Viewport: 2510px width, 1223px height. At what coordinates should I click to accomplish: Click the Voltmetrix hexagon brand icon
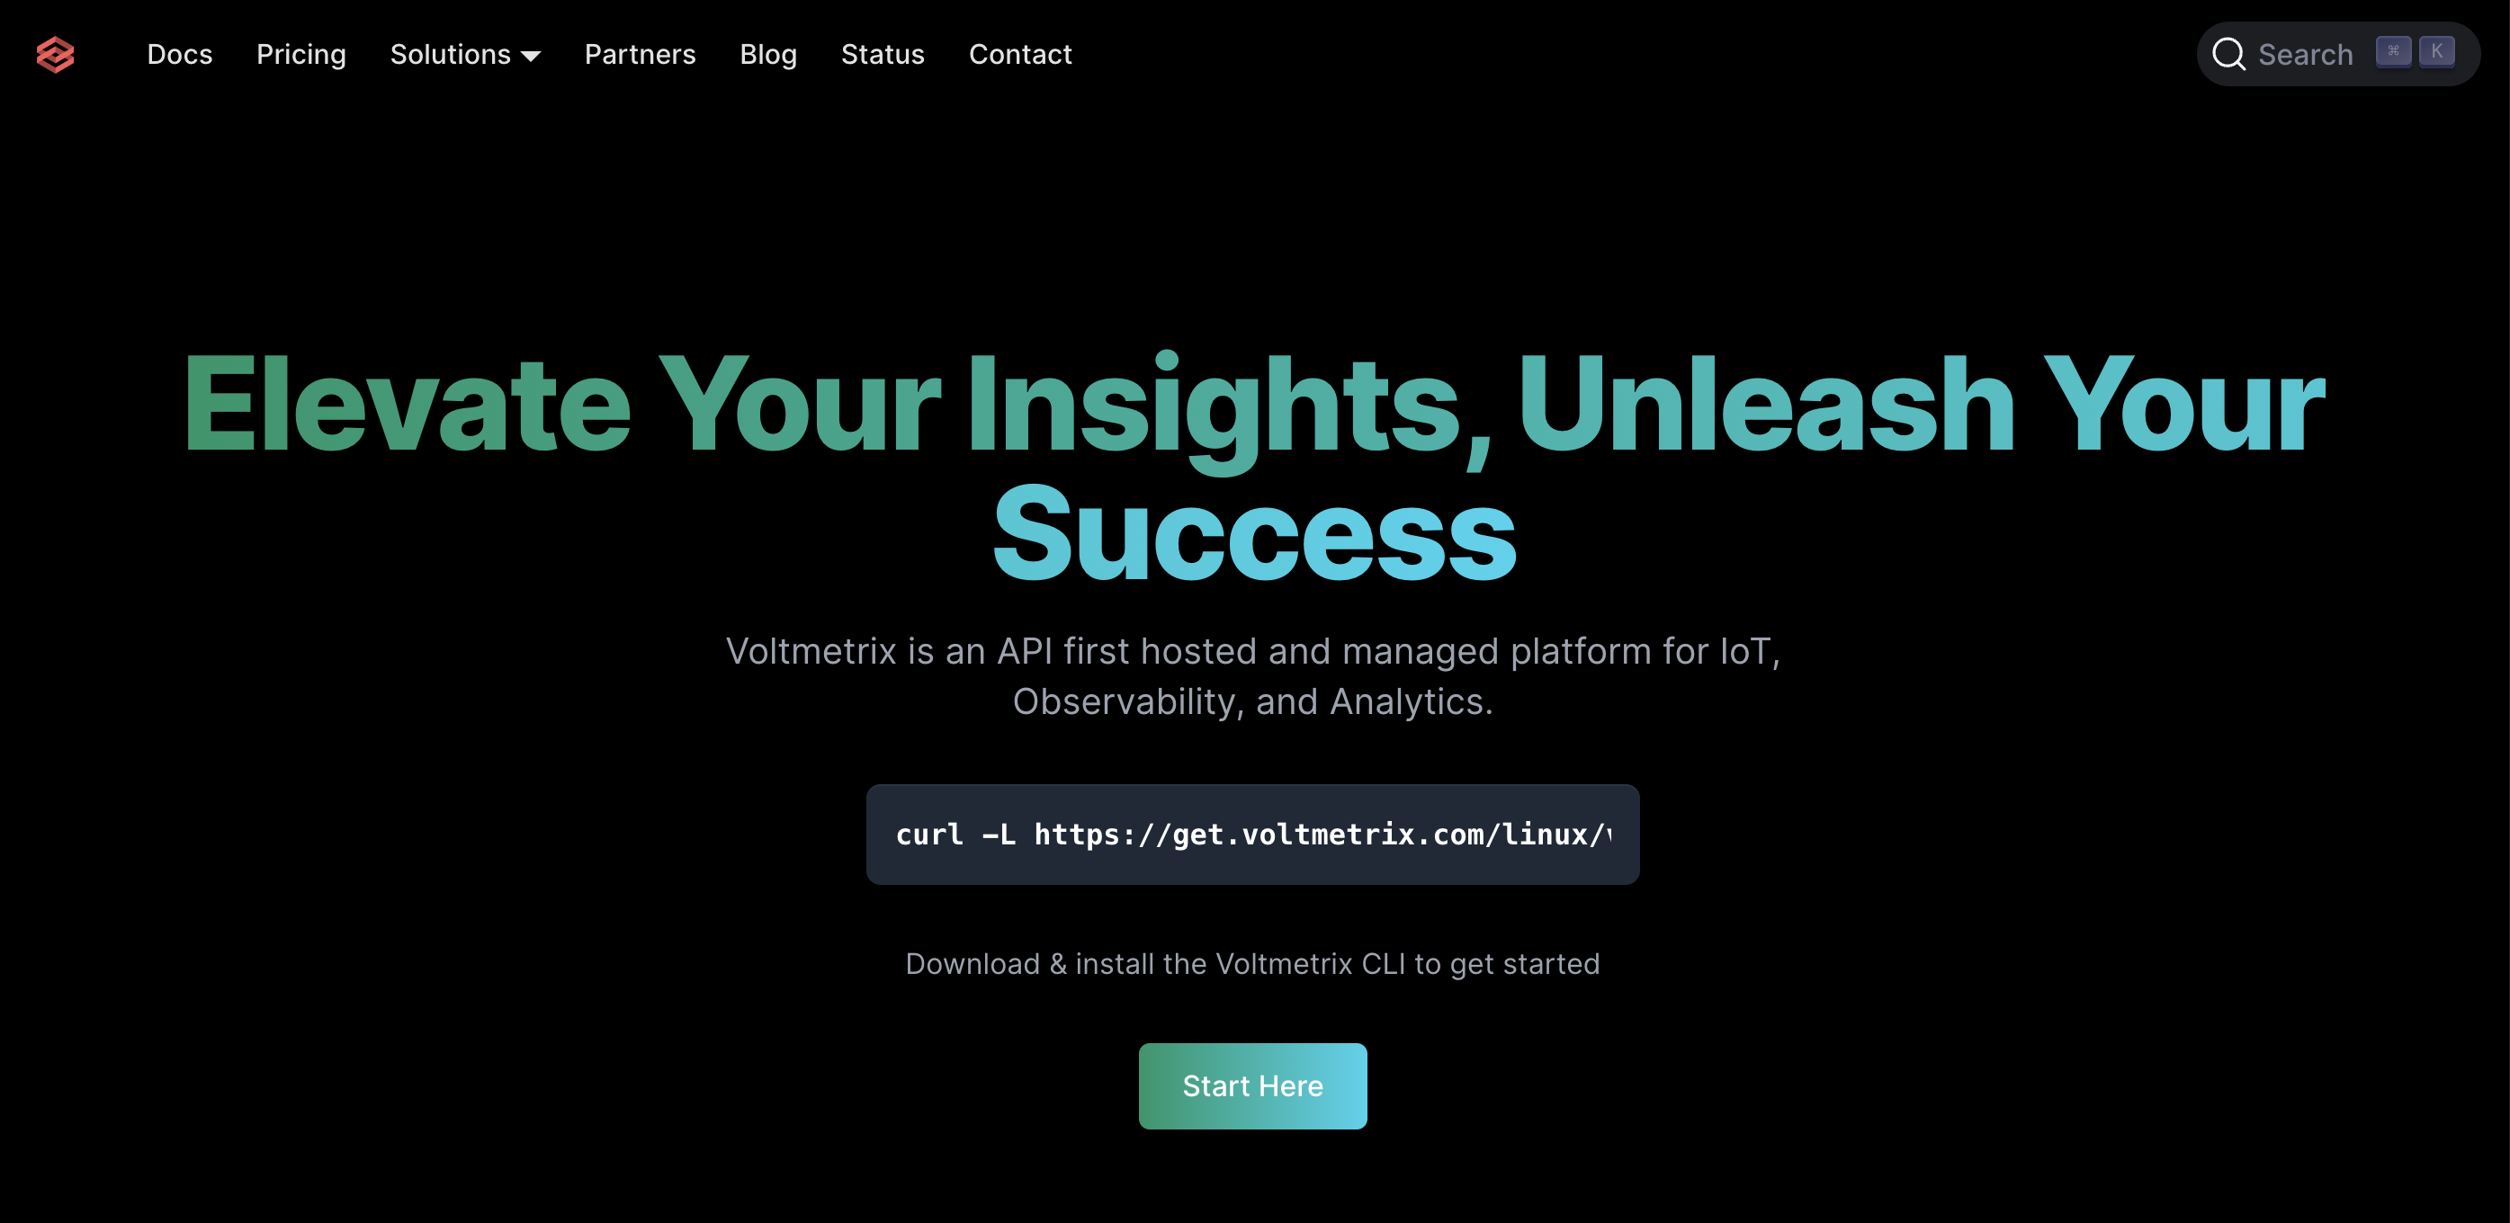pyautogui.click(x=56, y=55)
